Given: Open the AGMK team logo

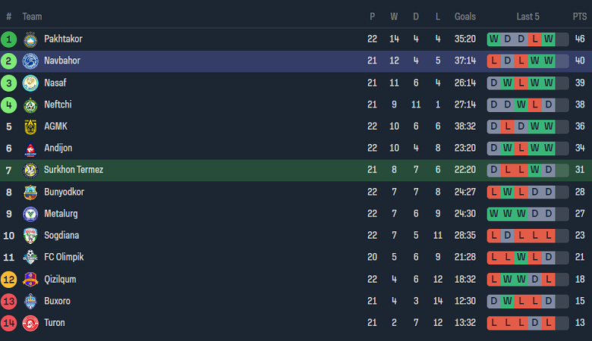Looking at the screenshot, I should click(30, 127).
